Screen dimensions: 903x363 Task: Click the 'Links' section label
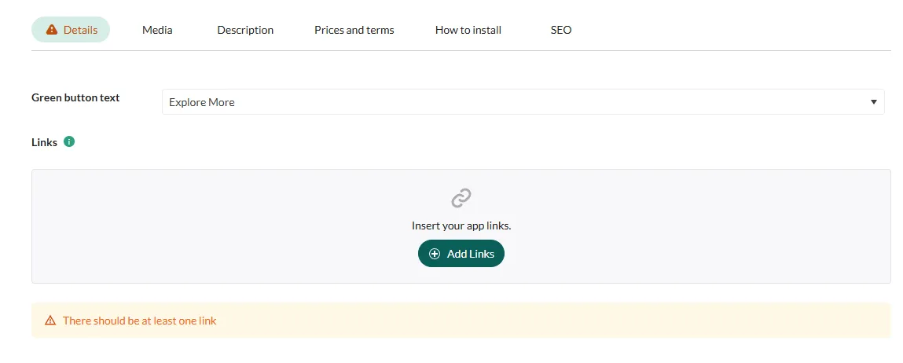coord(44,142)
